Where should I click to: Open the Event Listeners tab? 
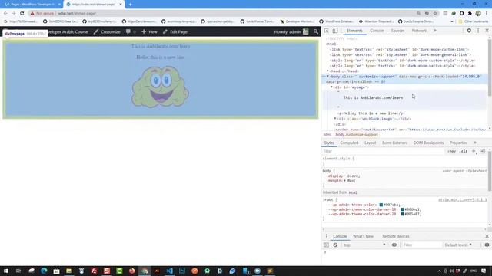pos(394,143)
